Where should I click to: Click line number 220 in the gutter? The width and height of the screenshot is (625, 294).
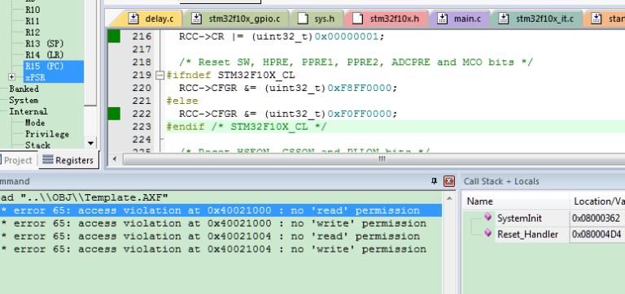pos(142,88)
